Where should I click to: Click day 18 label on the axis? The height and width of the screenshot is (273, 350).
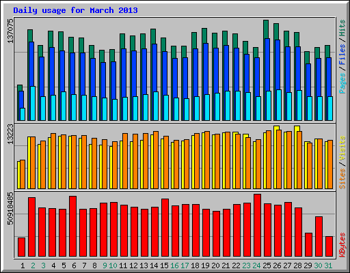pyautogui.click(x=195, y=265)
